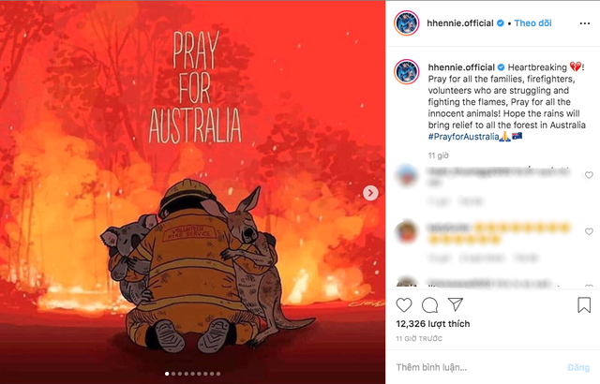Like the post with the heart icon
Screen dimensions: 600x384
pos(404,305)
